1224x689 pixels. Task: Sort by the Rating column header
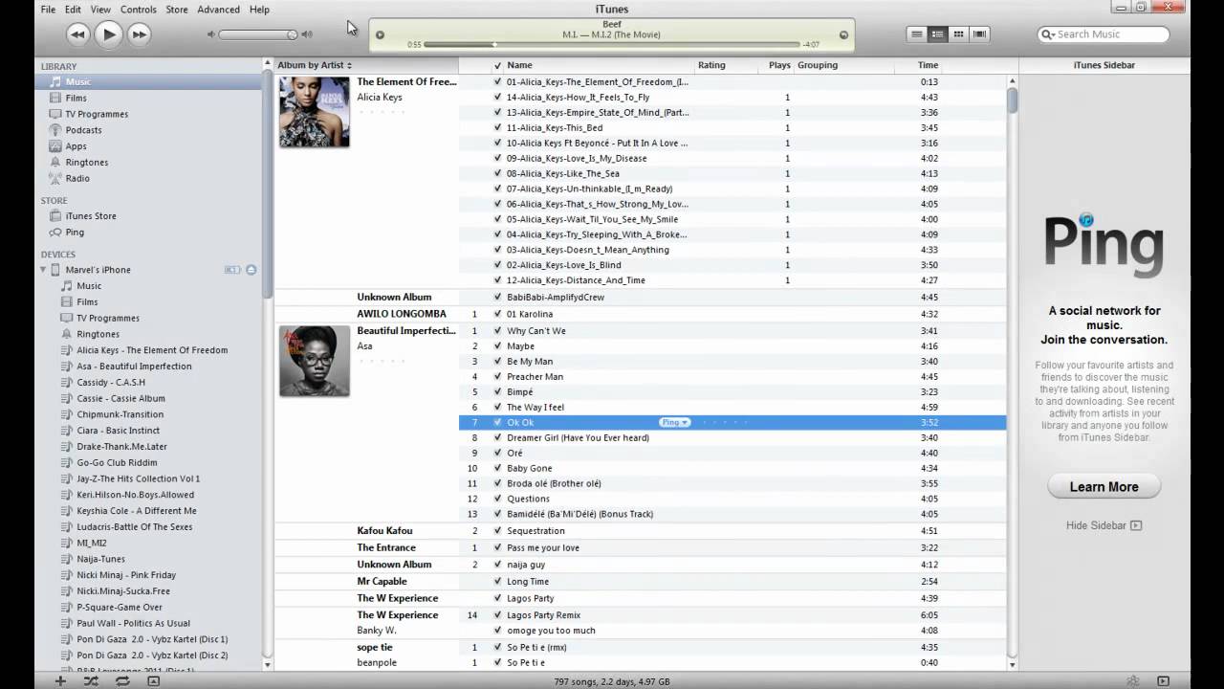point(711,65)
